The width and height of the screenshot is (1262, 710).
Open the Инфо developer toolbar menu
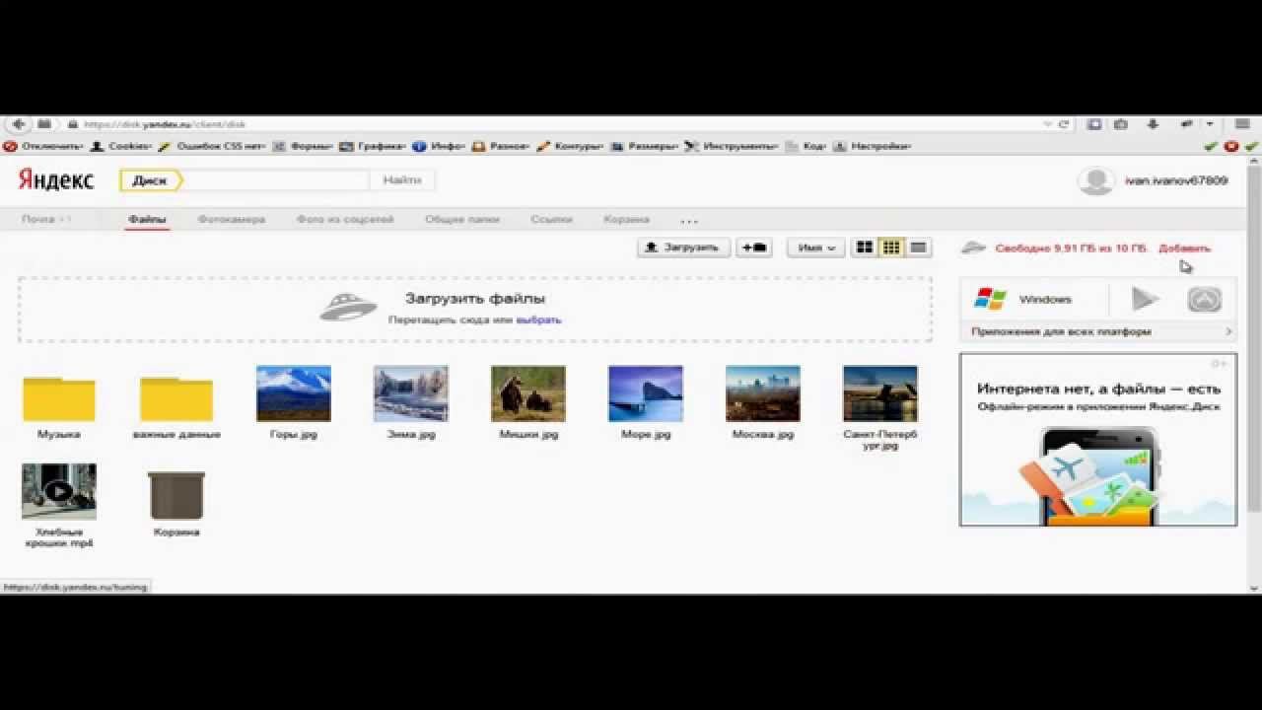439,146
